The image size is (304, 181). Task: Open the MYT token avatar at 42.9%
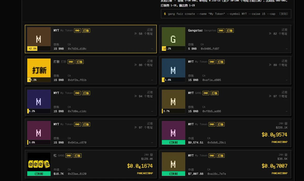39,37
